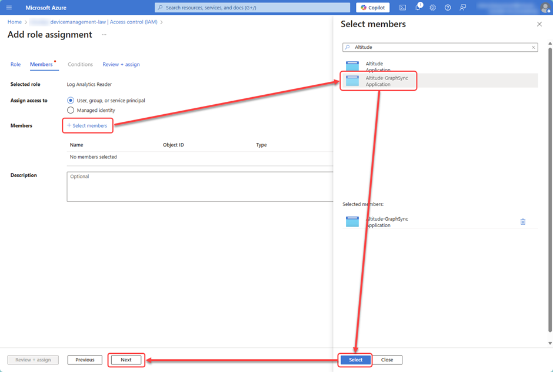Open Azure Cloud Shell from the top bar
This screenshot has width=553, height=372.
[402, 7]
